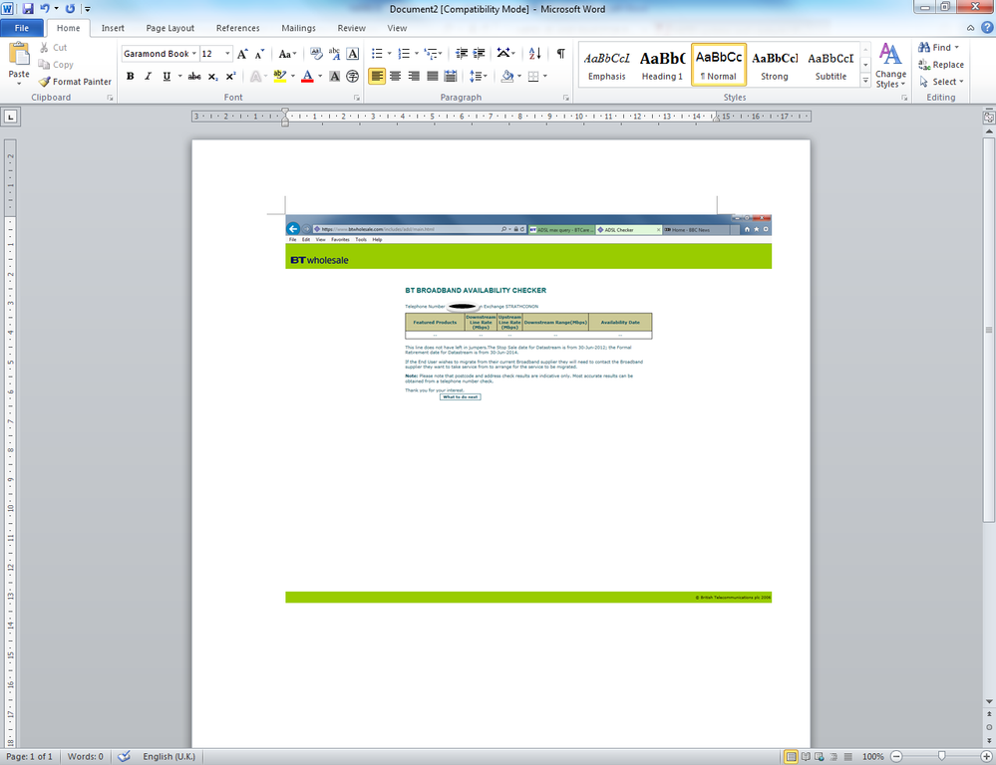Apply the Emphasis style
This screenshot has height=765, width=996.
pos(606,66)
